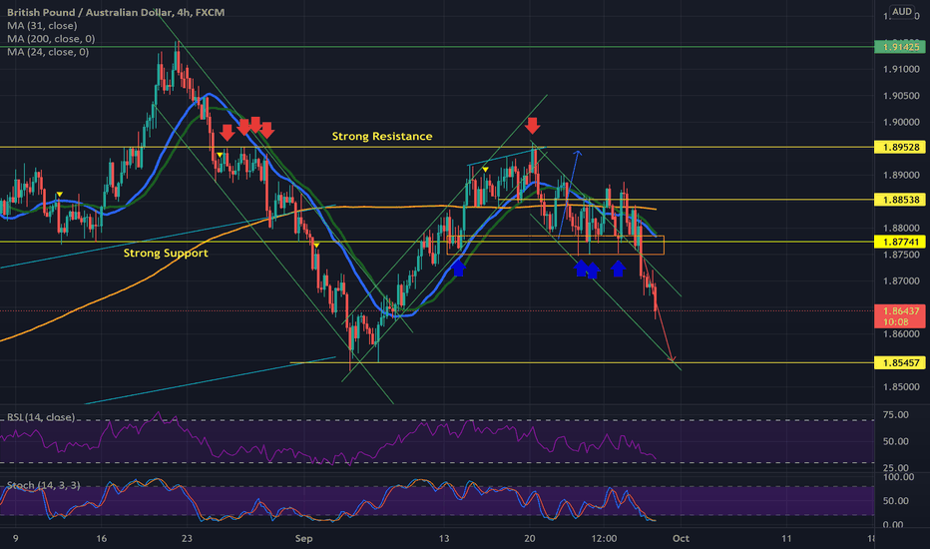Viewport: 930px width, 549px height.
Task: Click the 1.91425 green price label
Action: (900, 47)
